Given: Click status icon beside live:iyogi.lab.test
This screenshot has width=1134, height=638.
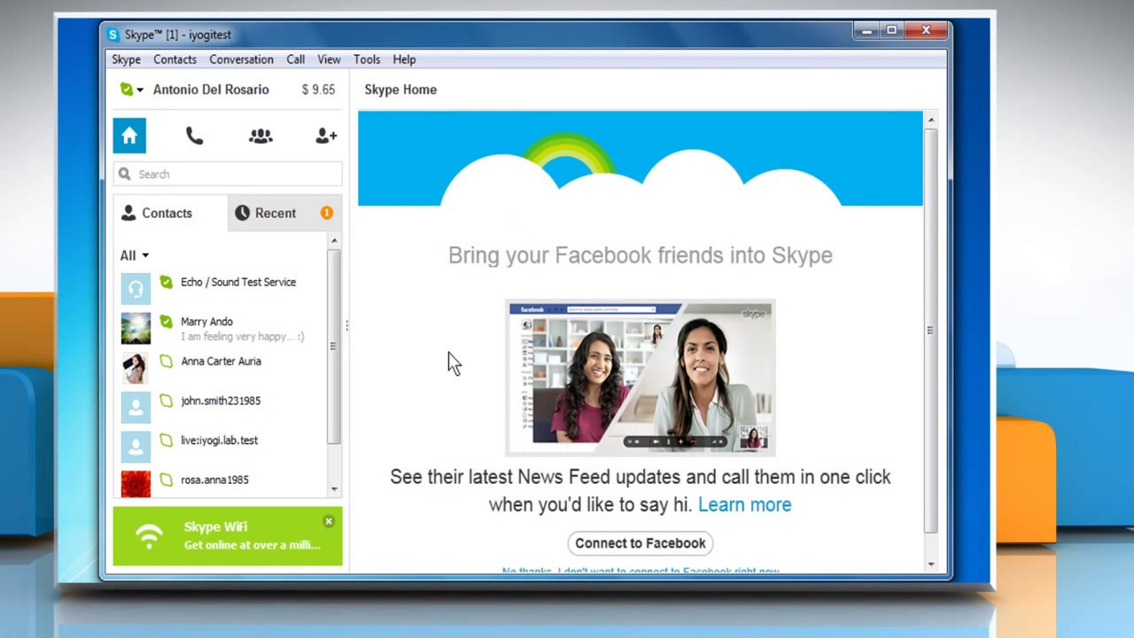Looking at the screenshot, I should [166, 440].
